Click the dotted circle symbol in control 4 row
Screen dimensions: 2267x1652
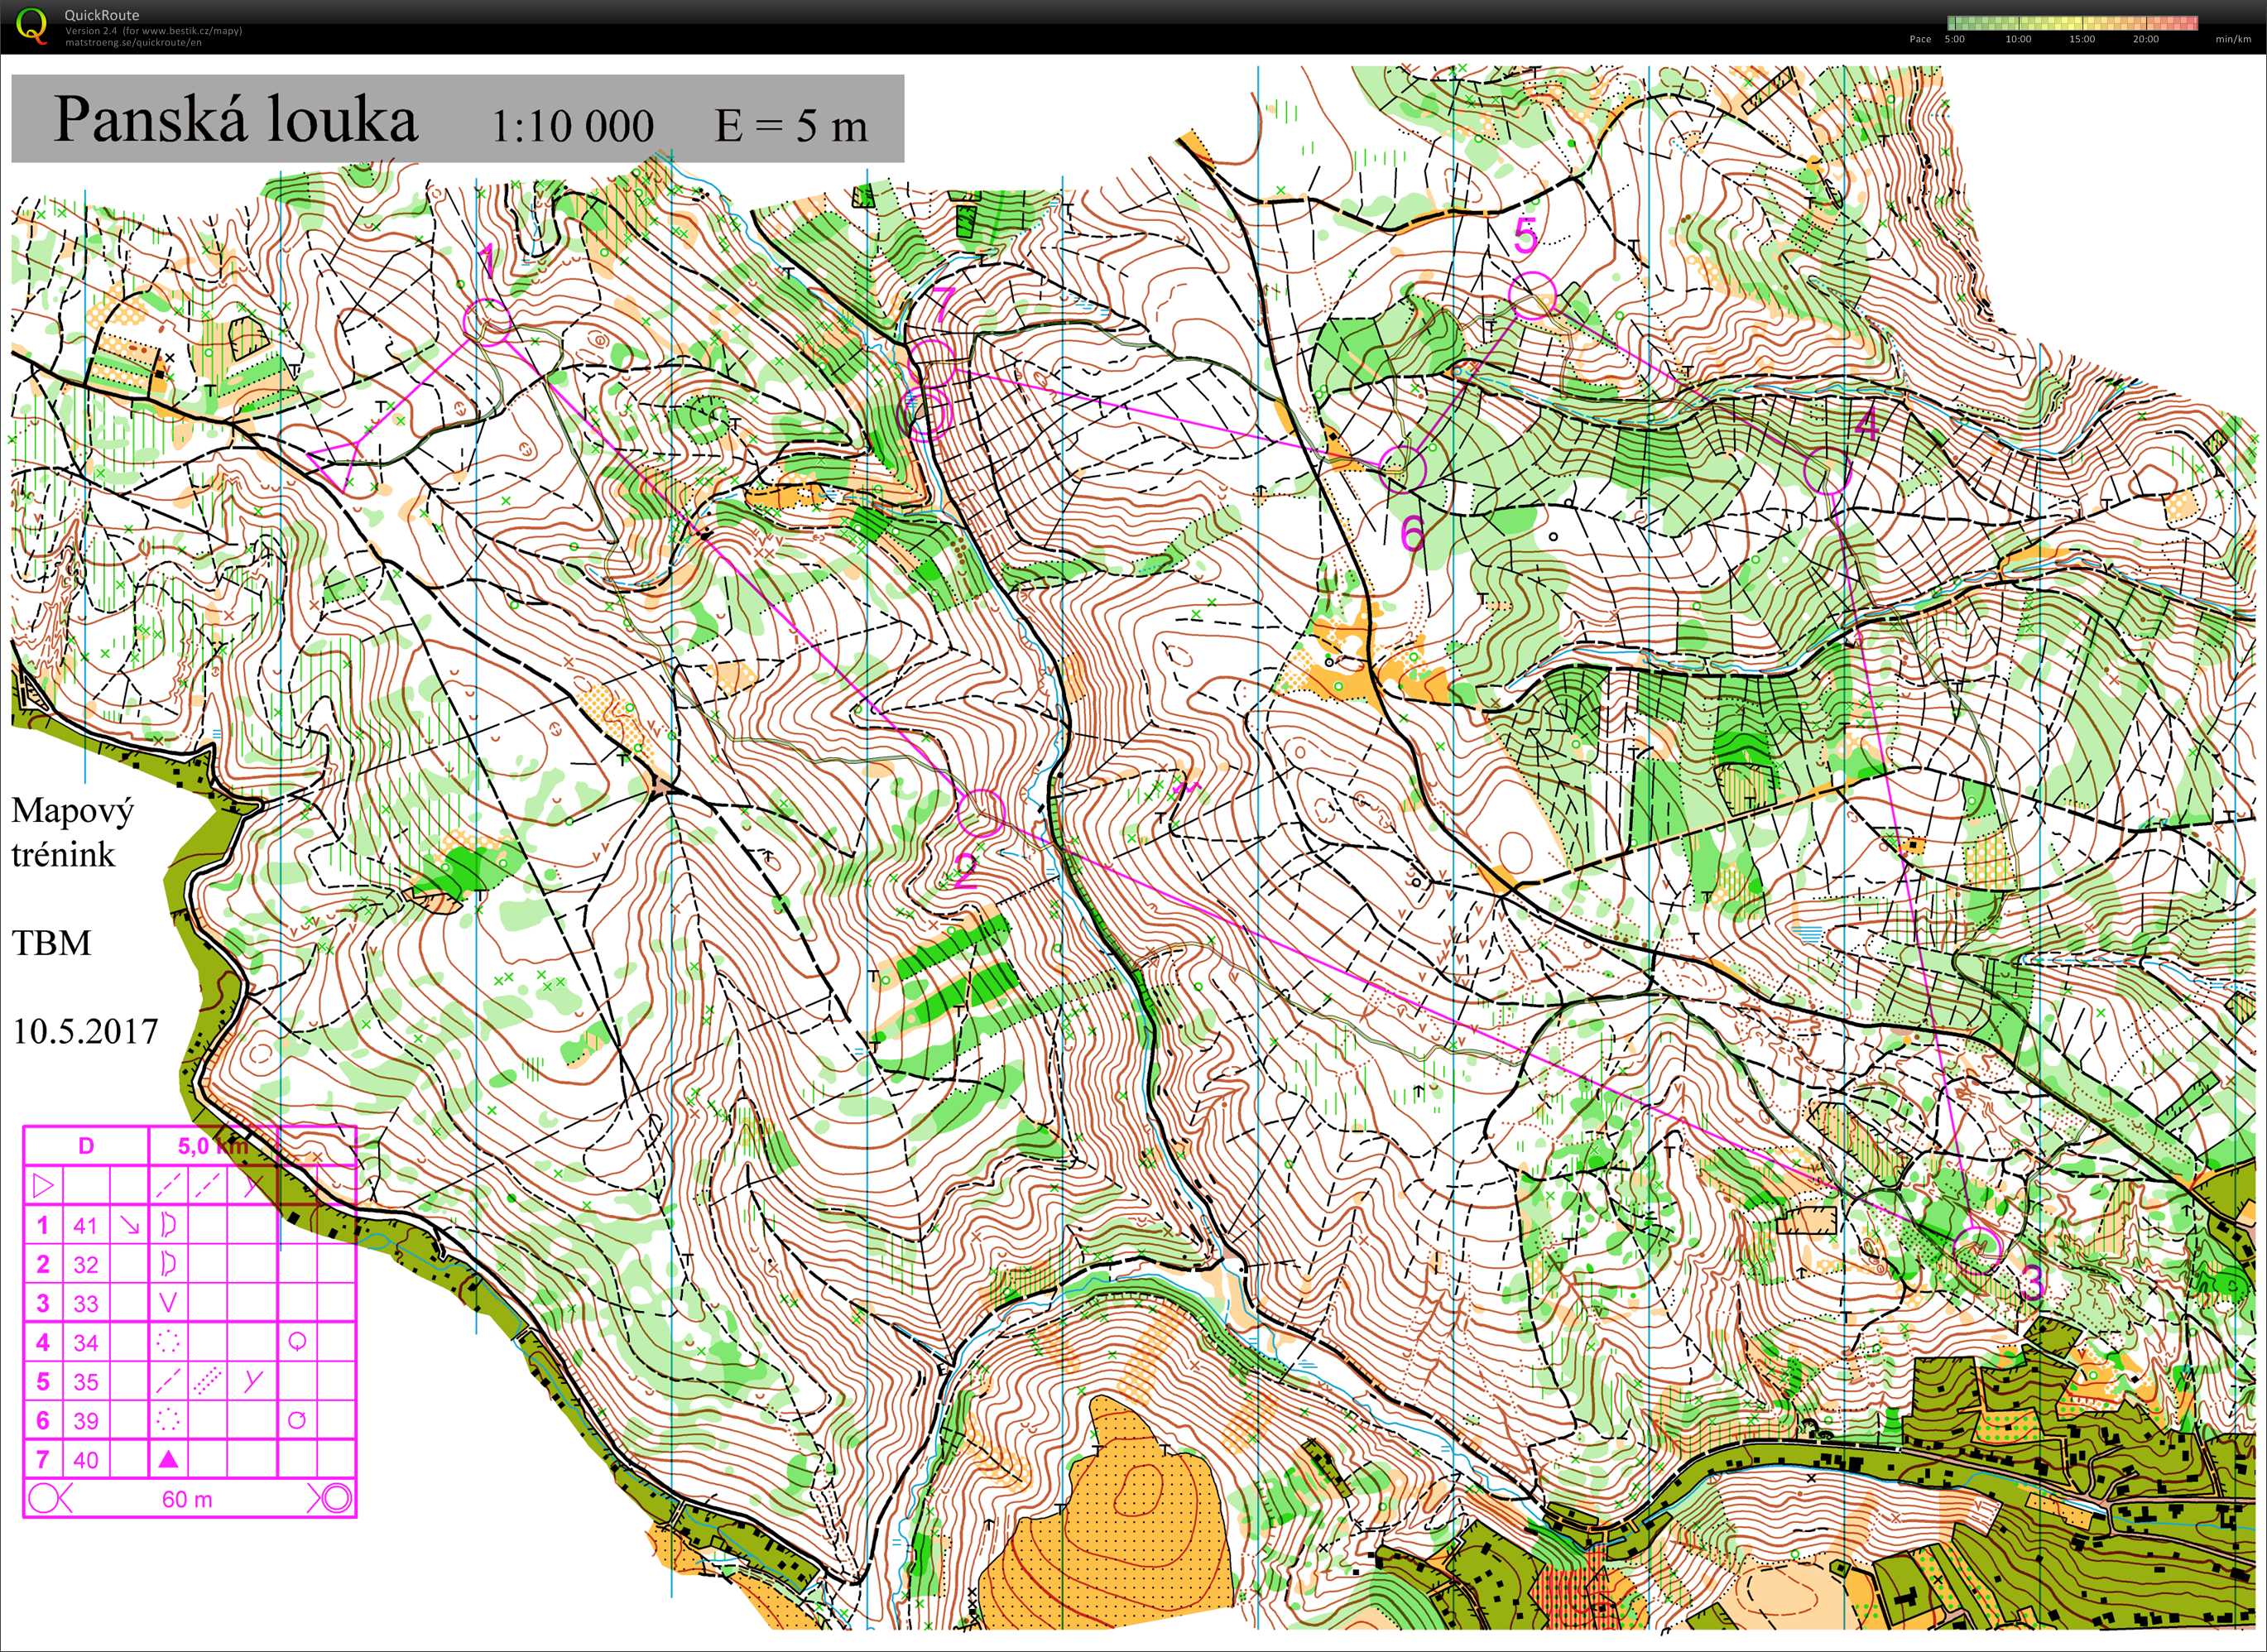168,1342
